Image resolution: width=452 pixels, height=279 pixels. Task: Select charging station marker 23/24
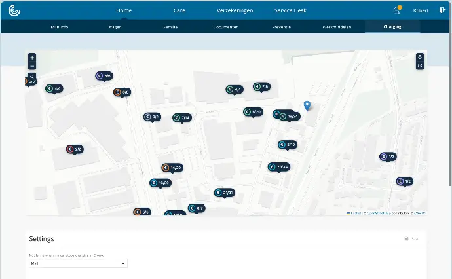(x=278, y=167)
